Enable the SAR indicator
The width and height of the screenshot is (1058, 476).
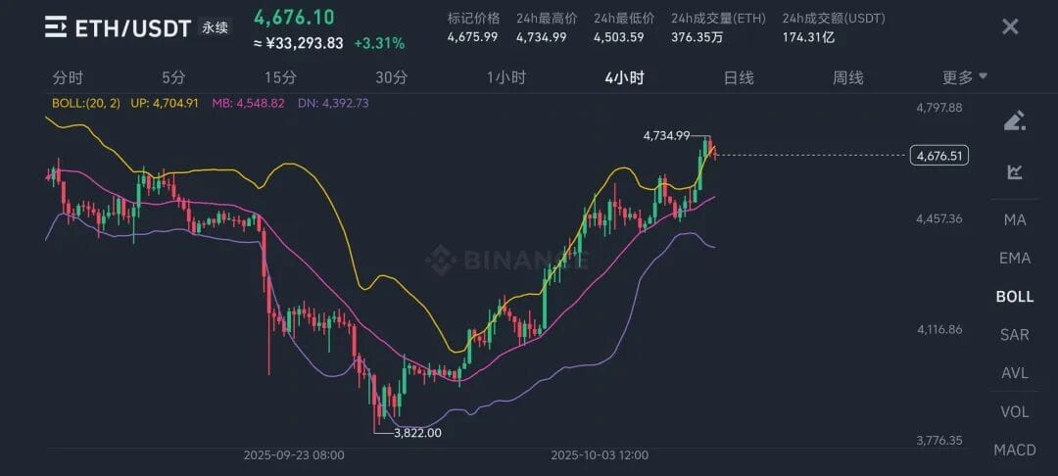click(x=1015, y=334)
